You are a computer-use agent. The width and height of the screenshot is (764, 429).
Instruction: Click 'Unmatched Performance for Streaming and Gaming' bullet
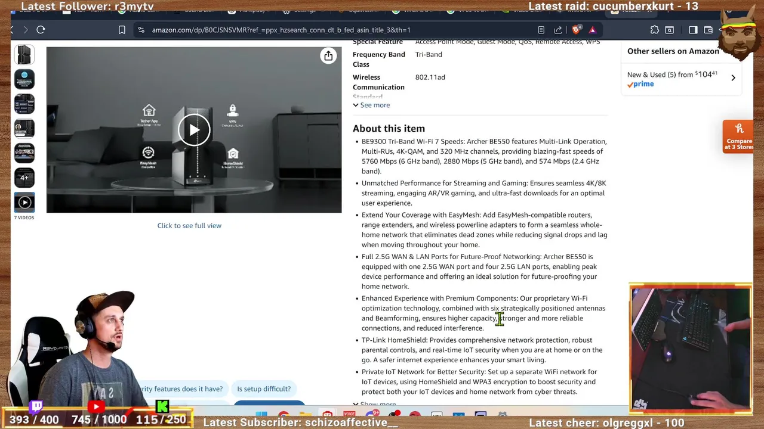tap(484, 193)
